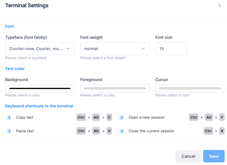Open the Foreground color picker

115,88
